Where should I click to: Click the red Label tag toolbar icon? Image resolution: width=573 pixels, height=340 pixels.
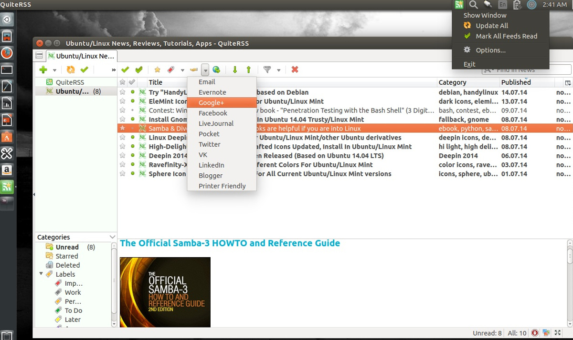tap(171, 70)
